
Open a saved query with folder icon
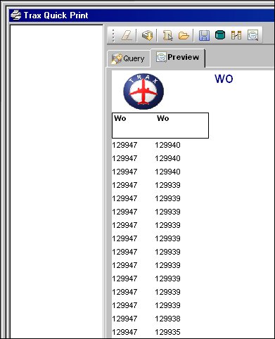tap(184, 36)
